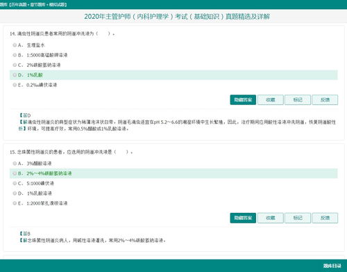Click the 【答】B answer line for question 15

click(25, 234)
